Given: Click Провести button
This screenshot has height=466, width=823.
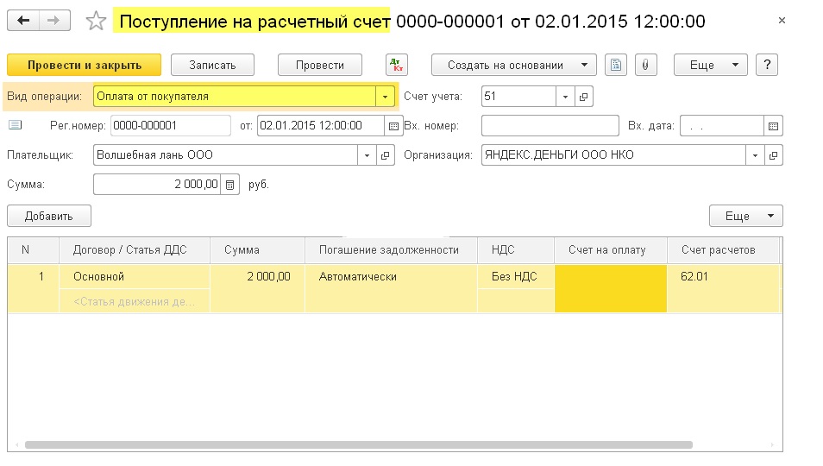Looking at the screenshot, I should (320, 65).
